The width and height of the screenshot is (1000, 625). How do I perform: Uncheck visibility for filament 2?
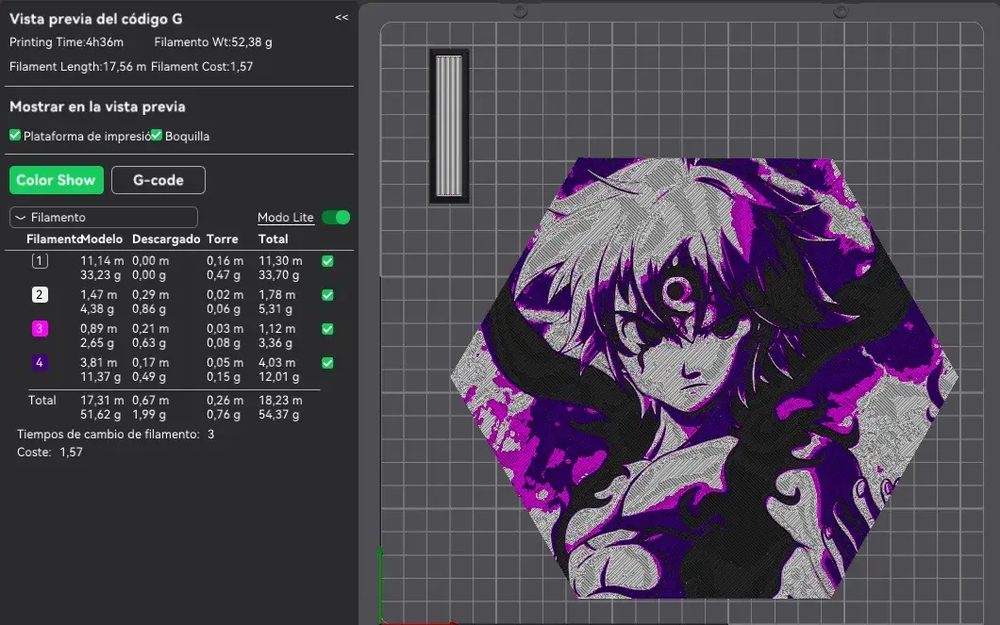pos(327,295)
